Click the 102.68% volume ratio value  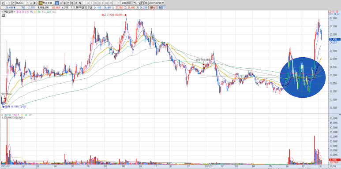tap(56, 7)
